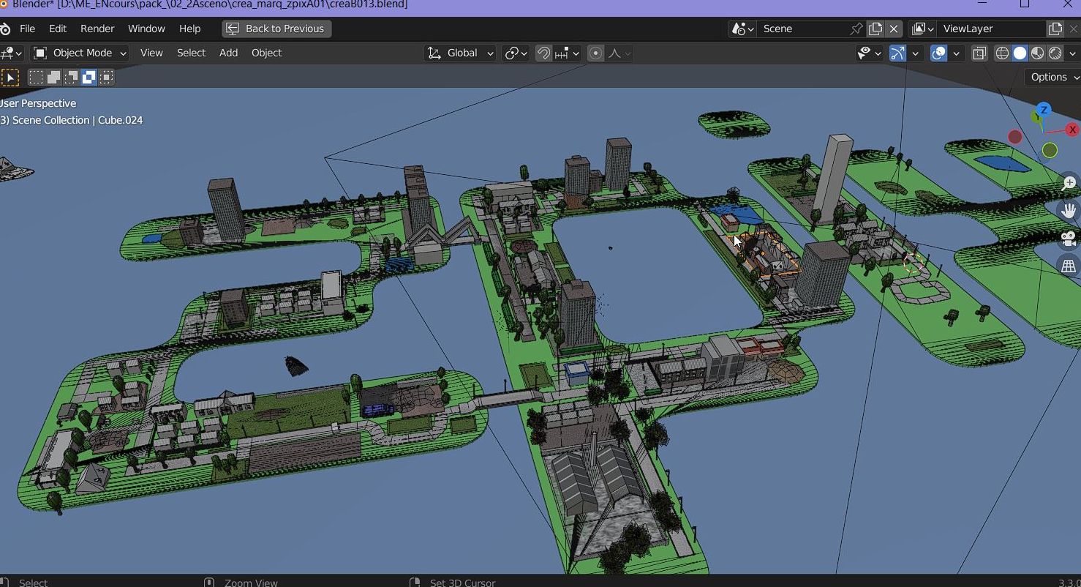Select the Tweak select tool arrow
This screenshot has width=1081, height=587.
click(10, 78)
